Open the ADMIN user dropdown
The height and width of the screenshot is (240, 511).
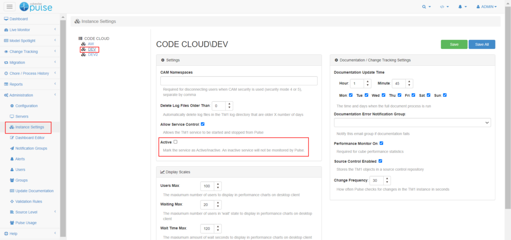[x=487, y=7]
